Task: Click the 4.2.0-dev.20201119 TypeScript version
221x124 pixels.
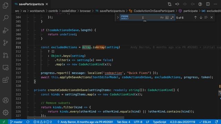Action: tap(182, 122)
